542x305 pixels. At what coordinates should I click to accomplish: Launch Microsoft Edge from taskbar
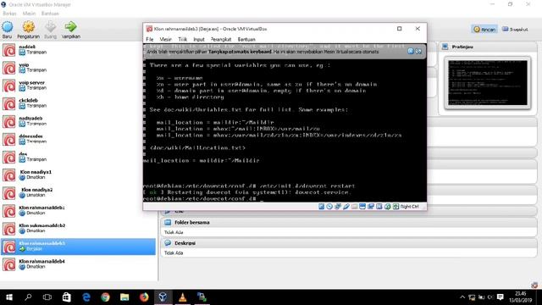coord(86,297)
